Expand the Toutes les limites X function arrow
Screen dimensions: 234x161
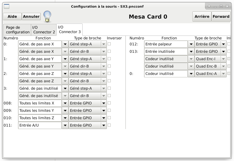65,103
